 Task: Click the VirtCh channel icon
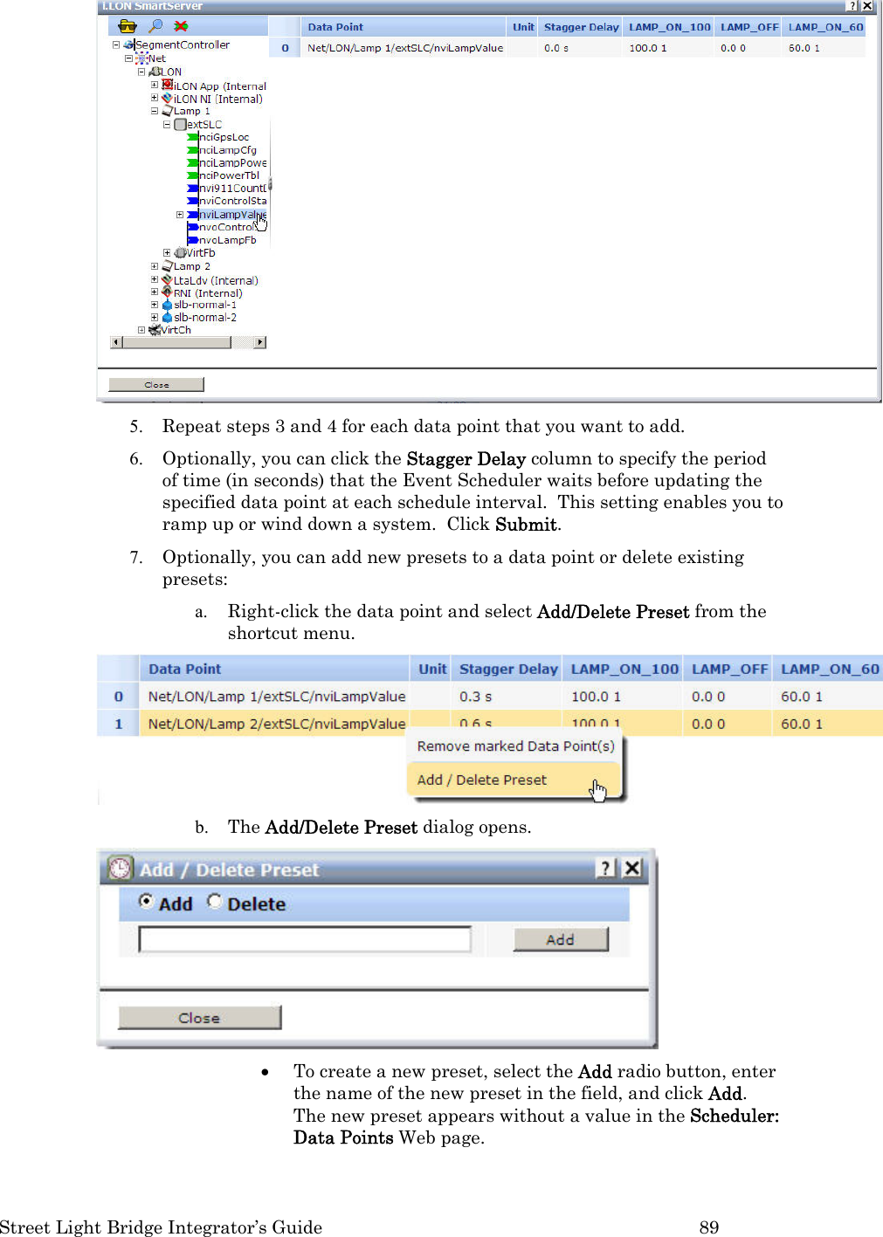155,330
